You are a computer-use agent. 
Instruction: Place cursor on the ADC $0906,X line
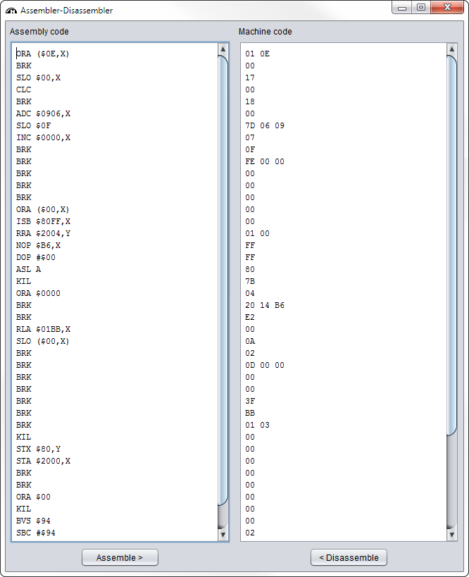click(43, 113)
